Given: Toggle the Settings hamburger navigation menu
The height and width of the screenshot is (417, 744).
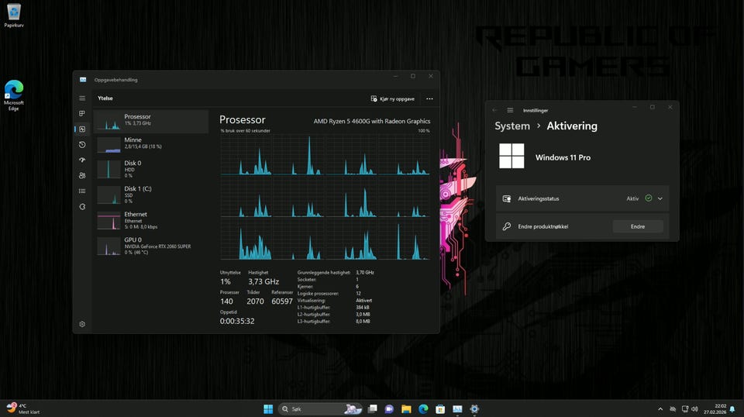Looking at the screenshot, I should click(510, 110).
